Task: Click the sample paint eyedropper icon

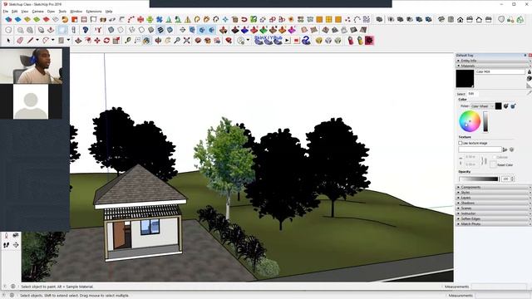Action: [529, 92]
